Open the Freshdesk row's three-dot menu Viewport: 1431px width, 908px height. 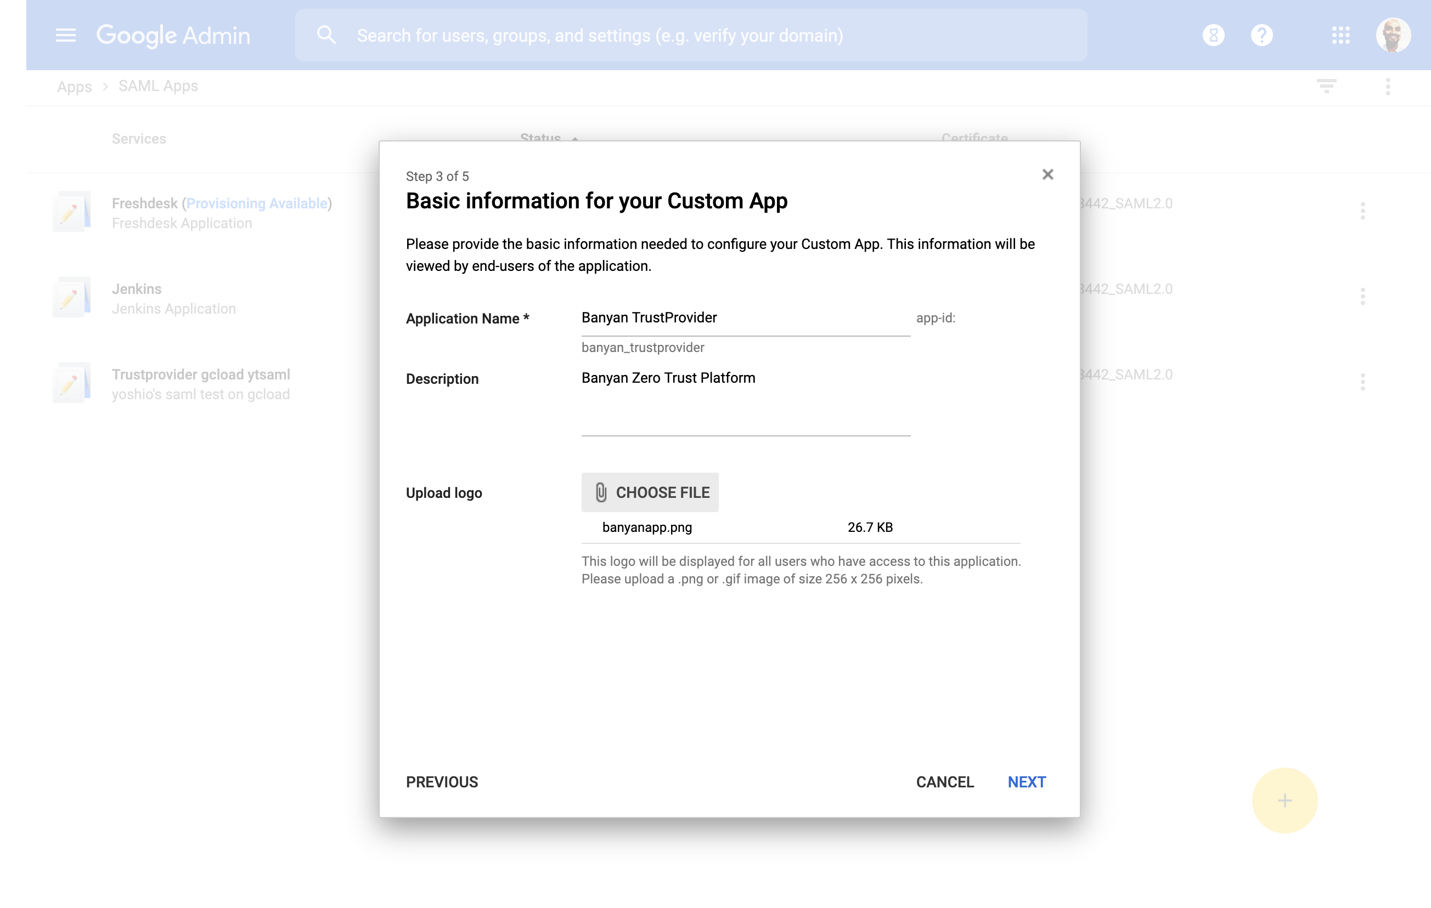(1362, 211)
